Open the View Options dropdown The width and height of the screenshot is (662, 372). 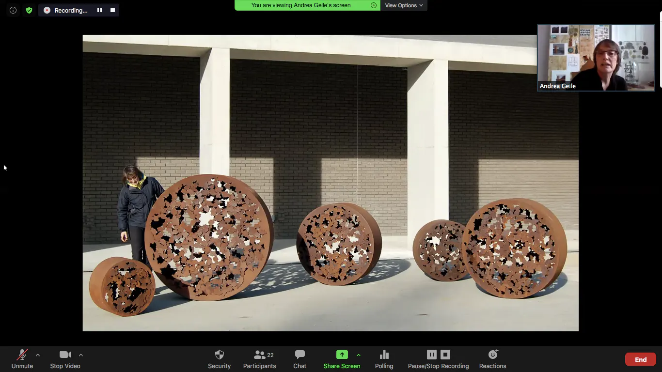pyautogui.click(x=404, y=5)
